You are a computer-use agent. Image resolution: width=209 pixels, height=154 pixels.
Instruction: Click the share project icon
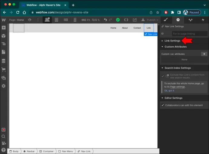135,20
